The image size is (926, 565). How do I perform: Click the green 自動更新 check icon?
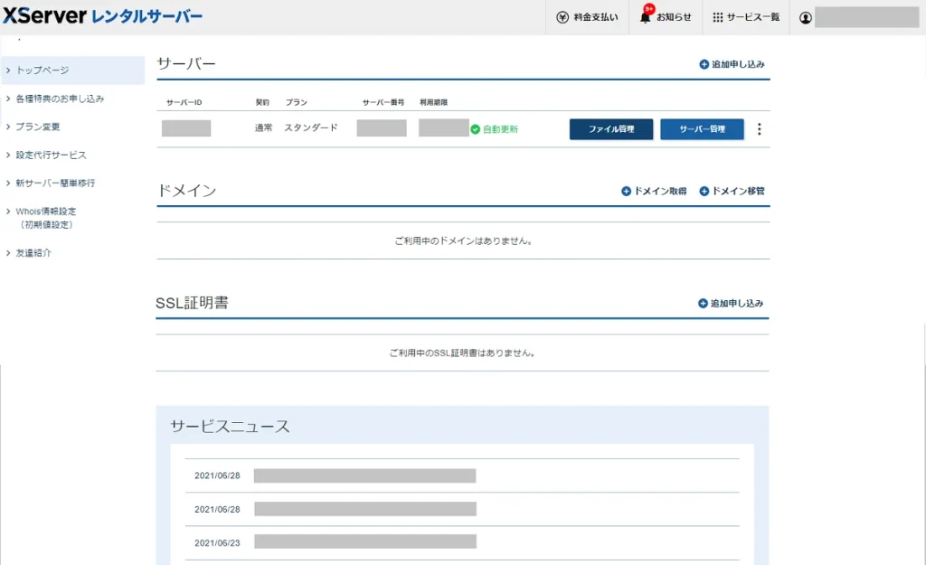pos(476,129)
